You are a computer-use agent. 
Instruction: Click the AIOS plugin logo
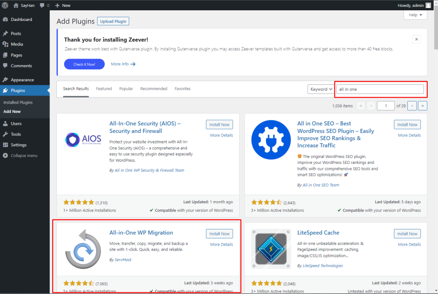[83, 140]
